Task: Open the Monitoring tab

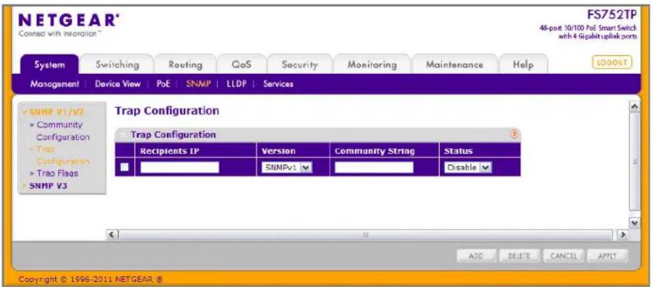Action: point(372,65)
